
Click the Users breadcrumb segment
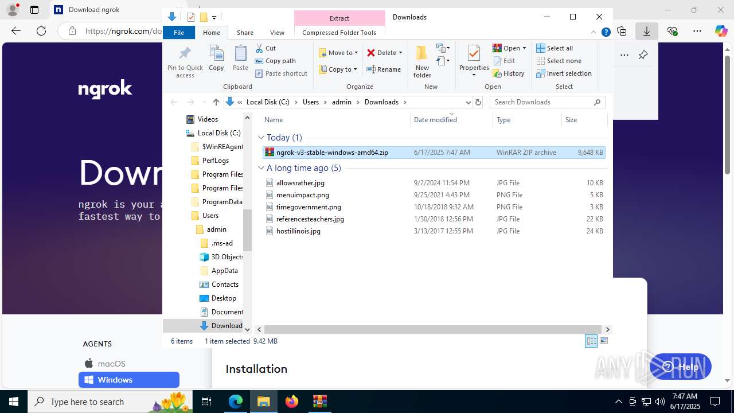click(x=310, y=102)
